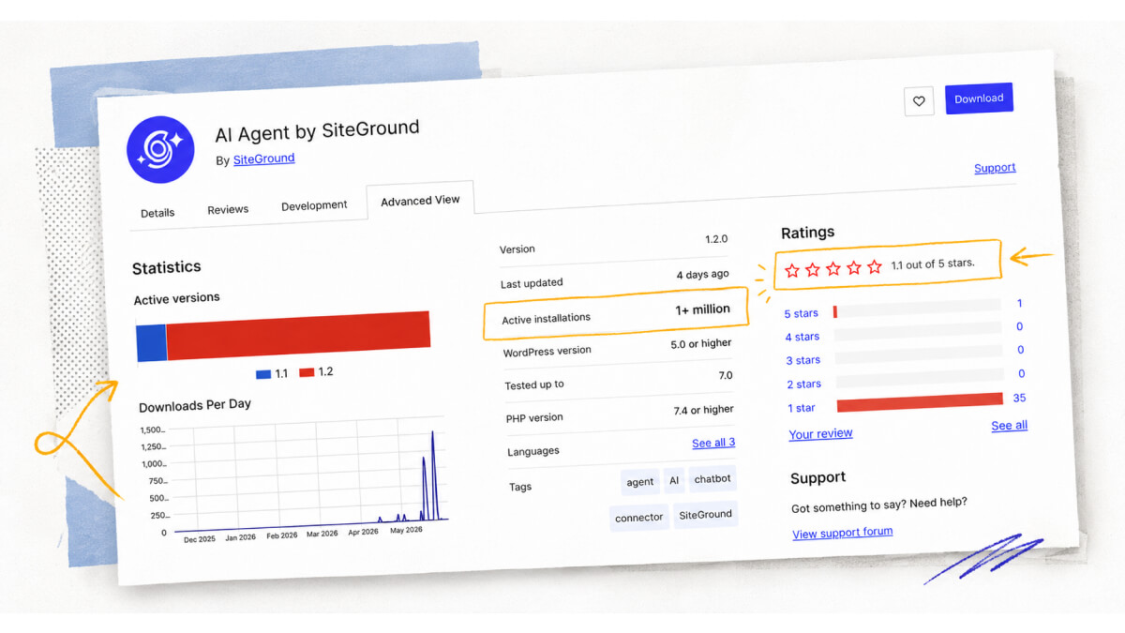This screenshot has height=633, width=1125.
Task: Follow the Support link near Download
Action: (x=995, y=168)
